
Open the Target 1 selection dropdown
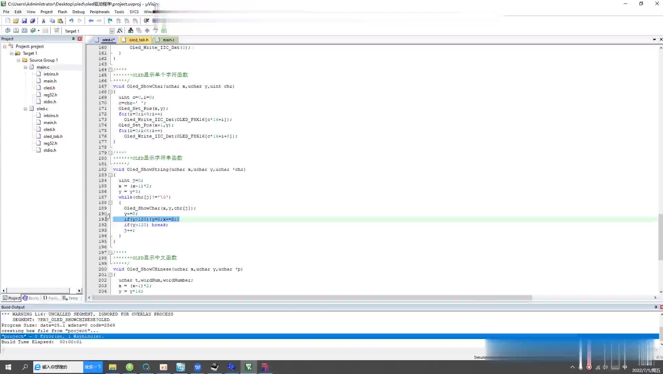point(112,31)
